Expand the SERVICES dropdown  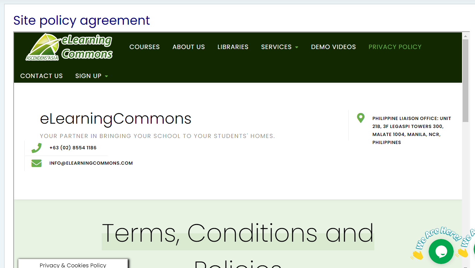[x=276, y=47]
